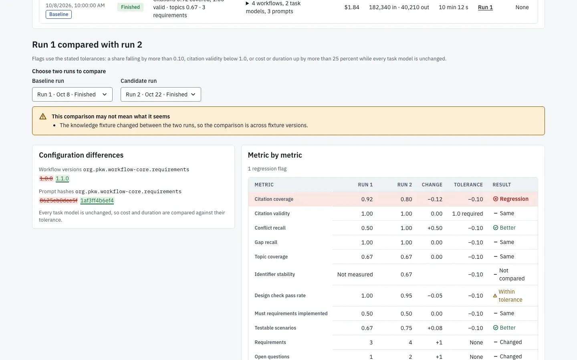Image resolution: width=577 pixels, height=360 pixels.
Task: Select the Citation coverage metric row label
Action: [274, 199]
